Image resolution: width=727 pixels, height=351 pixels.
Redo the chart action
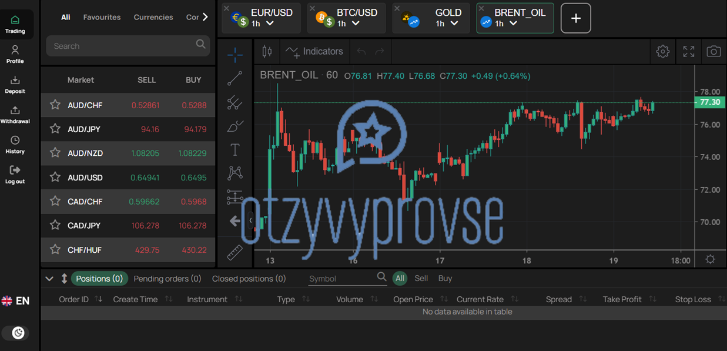(380, 52)
